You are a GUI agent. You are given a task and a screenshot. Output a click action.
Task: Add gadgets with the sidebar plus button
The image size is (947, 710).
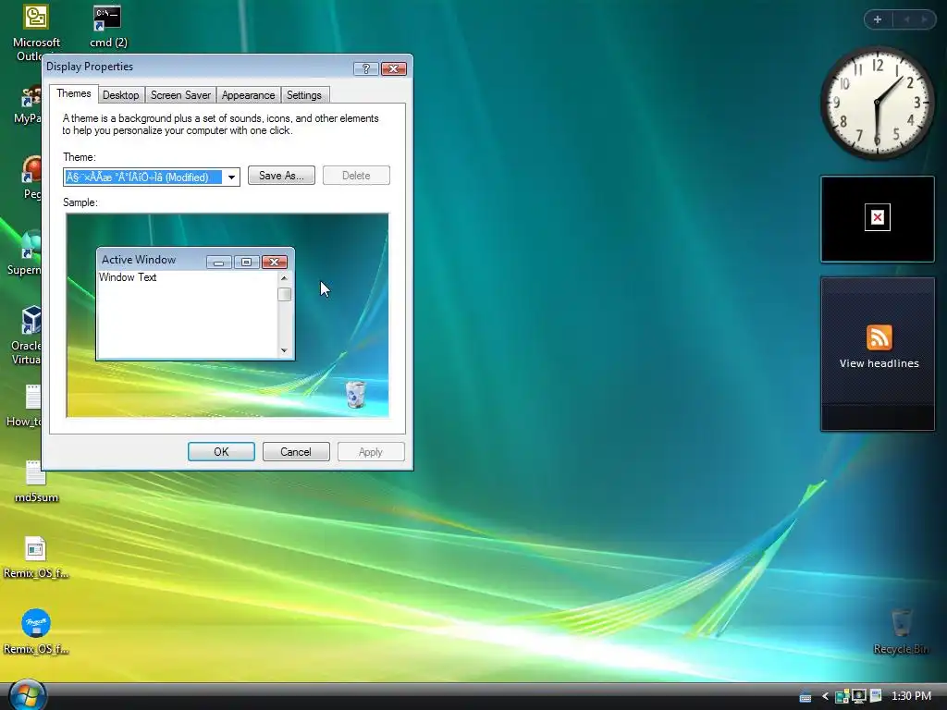(x=878, y=19)
